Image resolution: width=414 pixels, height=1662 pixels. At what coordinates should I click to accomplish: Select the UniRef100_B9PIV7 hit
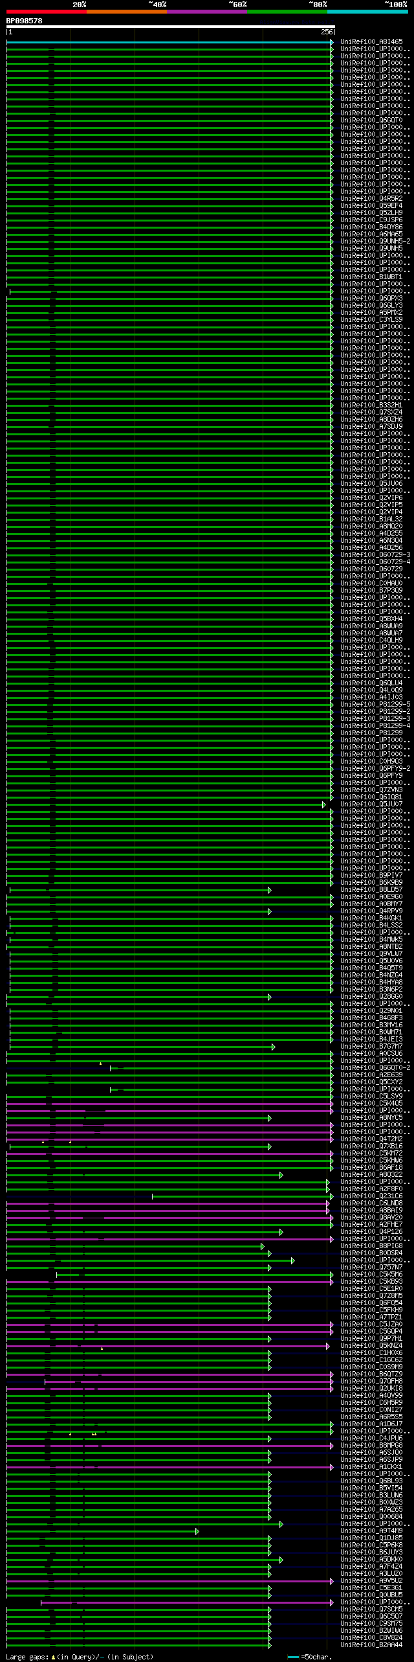[x=371, y=876]
